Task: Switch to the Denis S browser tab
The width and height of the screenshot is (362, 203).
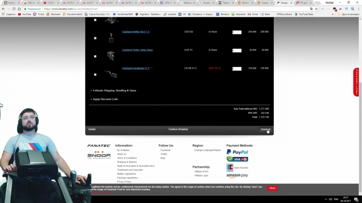Action: [x=244, y=3]
